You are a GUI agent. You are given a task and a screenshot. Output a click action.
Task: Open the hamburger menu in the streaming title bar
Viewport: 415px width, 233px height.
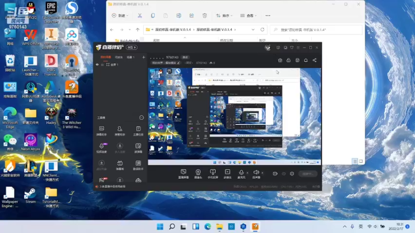(298, 48)
